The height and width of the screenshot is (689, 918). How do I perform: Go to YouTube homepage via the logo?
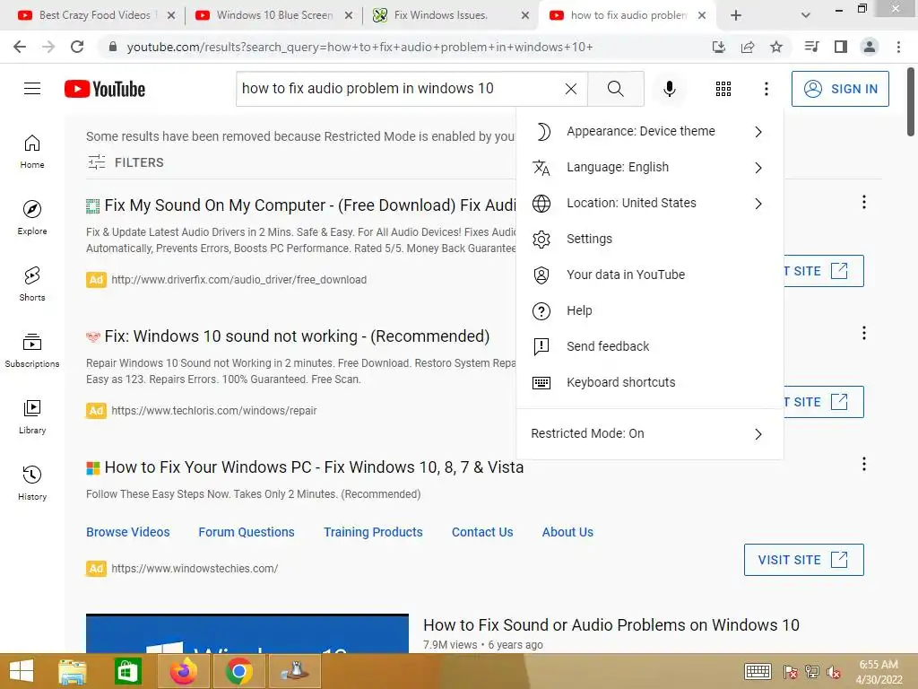point(105,89)
